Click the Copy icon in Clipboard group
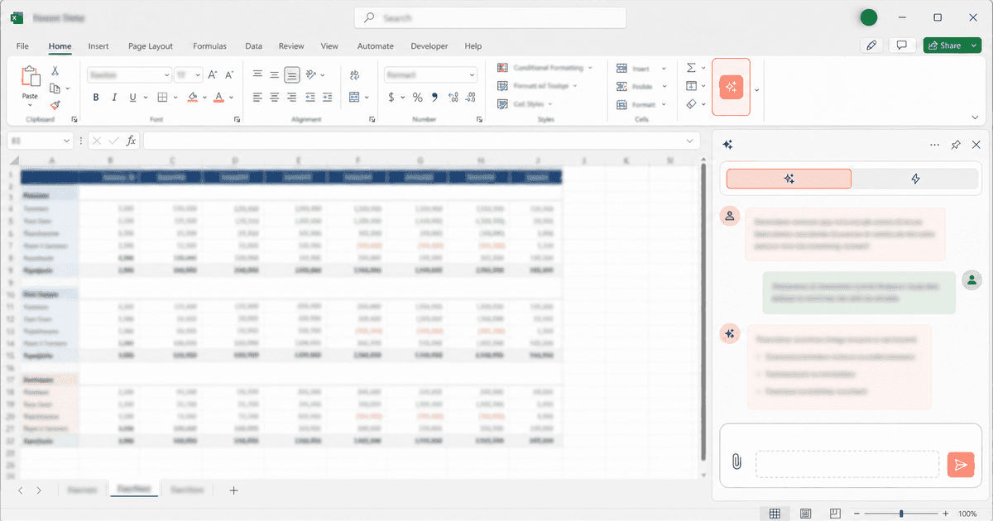 [55, 88]
